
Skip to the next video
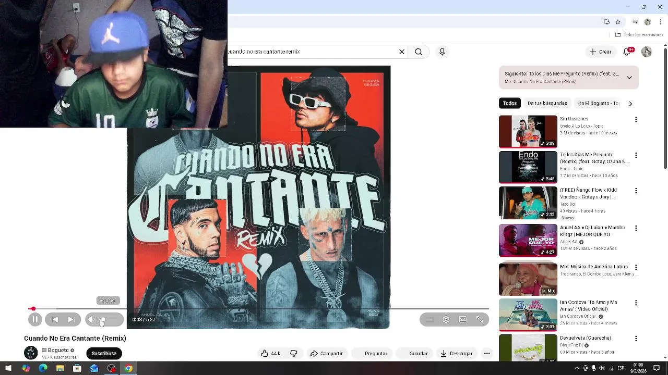click(x=71, y=319)
